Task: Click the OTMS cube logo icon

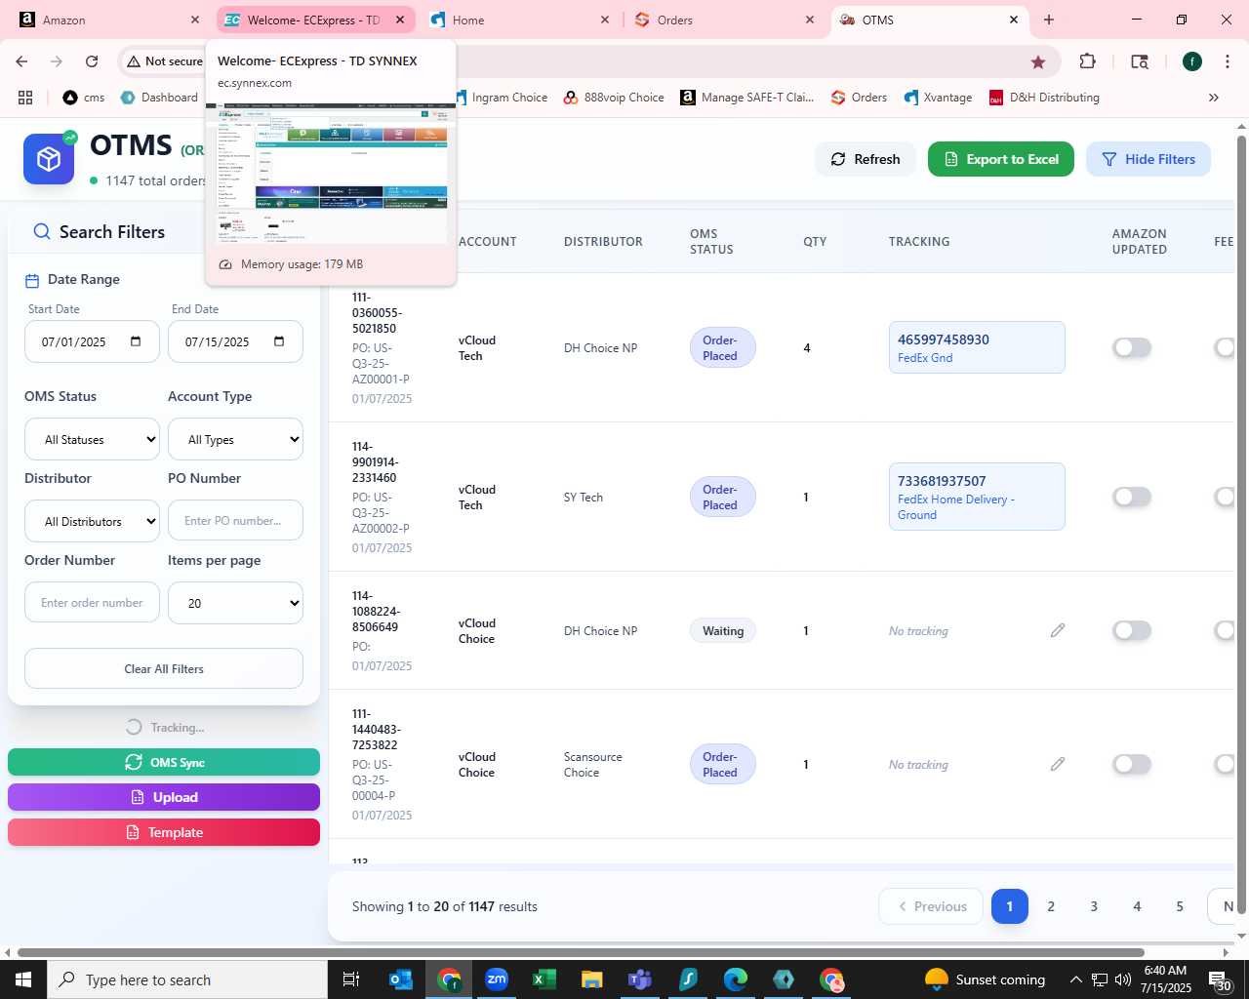Action: [x=49, y=159]
